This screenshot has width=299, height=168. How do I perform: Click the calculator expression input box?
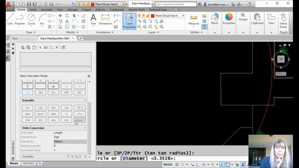pos(56,69)
